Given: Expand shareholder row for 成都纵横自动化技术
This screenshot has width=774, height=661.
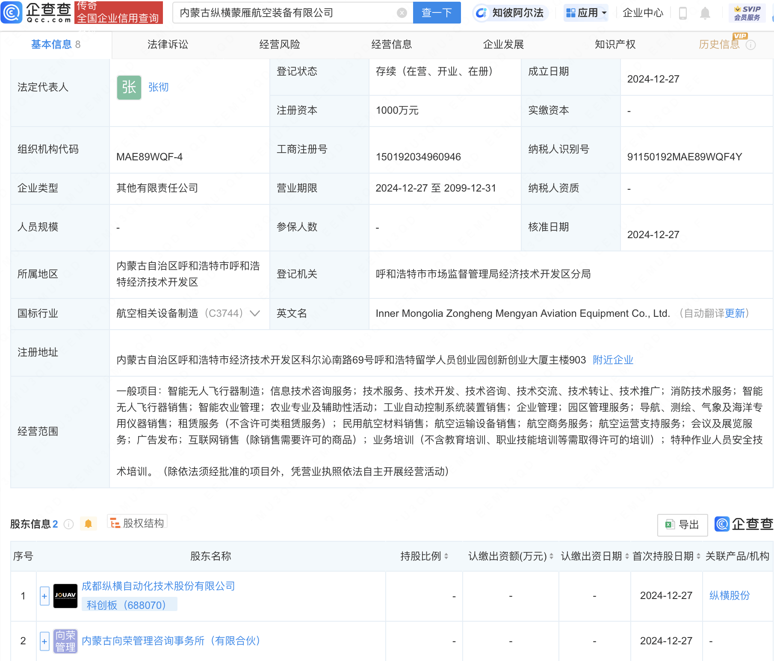Looking at the screenshot, I should click(x=44, y=596).
